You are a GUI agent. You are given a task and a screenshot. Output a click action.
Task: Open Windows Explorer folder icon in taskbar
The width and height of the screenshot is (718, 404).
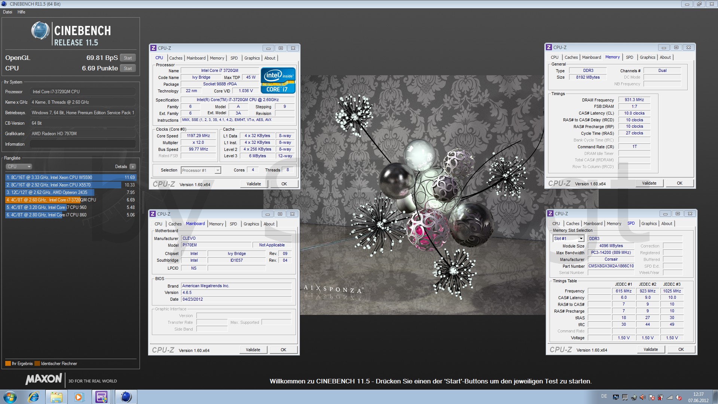[x=56, y=397]
